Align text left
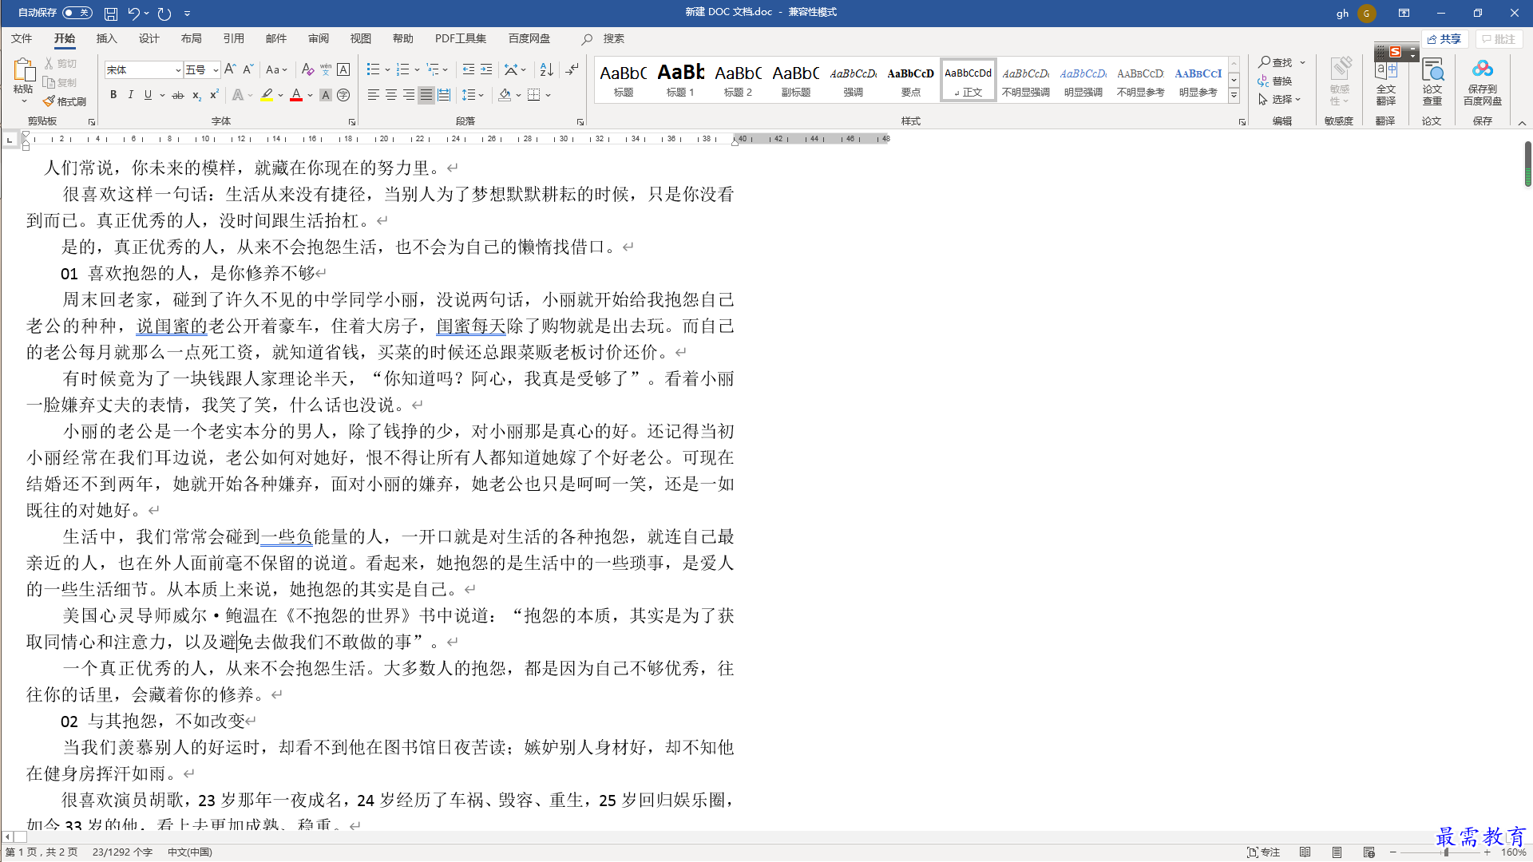The height and width of the screenshot is (862, 1533). point(373,95)
